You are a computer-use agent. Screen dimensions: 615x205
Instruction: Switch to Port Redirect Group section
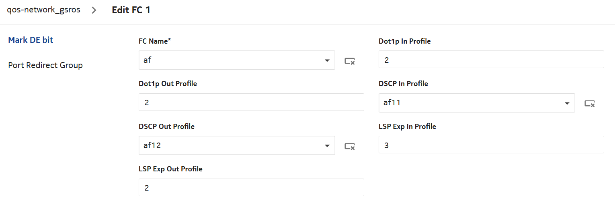pos(45,65)
